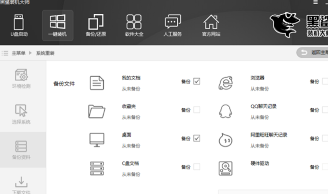Check 硬件驱动 backup checkbox
Image resolution: width=328 pixels, height=194 pixels.
325,166
